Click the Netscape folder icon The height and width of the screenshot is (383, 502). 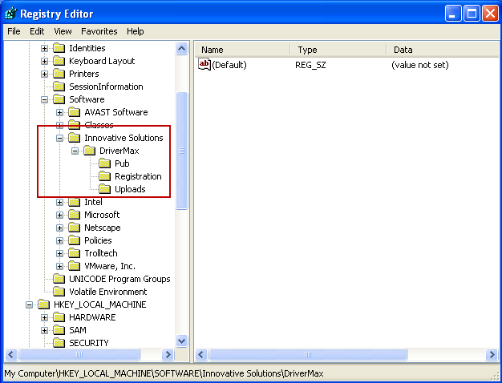75,228
